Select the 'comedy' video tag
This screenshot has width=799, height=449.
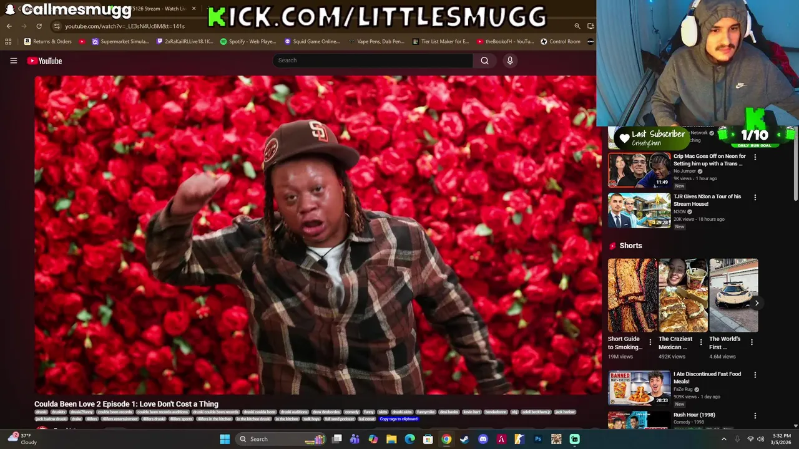(x=352, y=412)
